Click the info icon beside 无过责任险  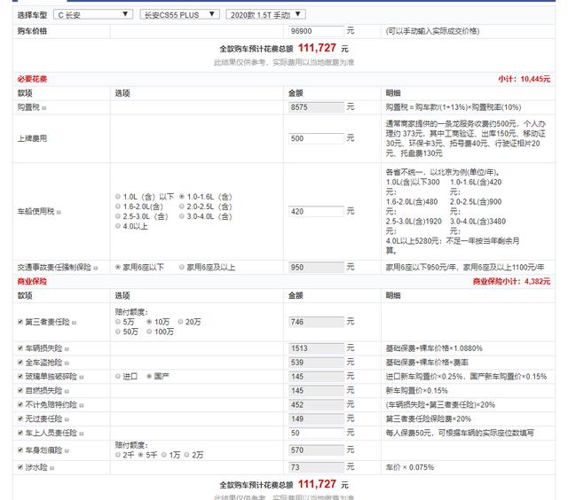pos(67,419)
